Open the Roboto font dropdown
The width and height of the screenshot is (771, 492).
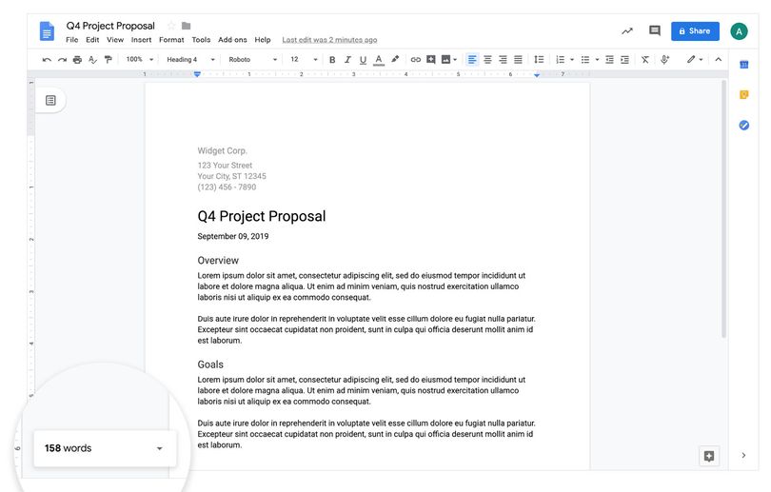click(253, 59)
